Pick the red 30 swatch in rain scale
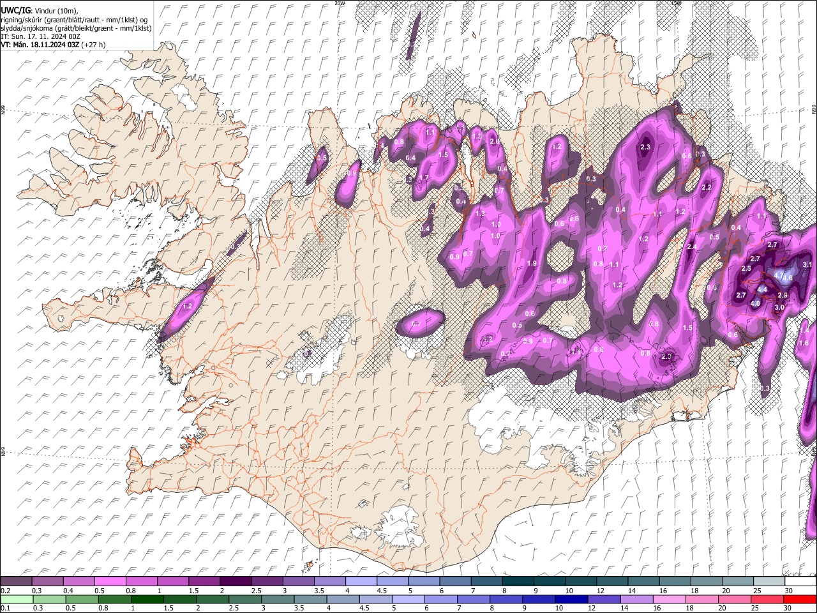817x613 pixels. [800, 599]
